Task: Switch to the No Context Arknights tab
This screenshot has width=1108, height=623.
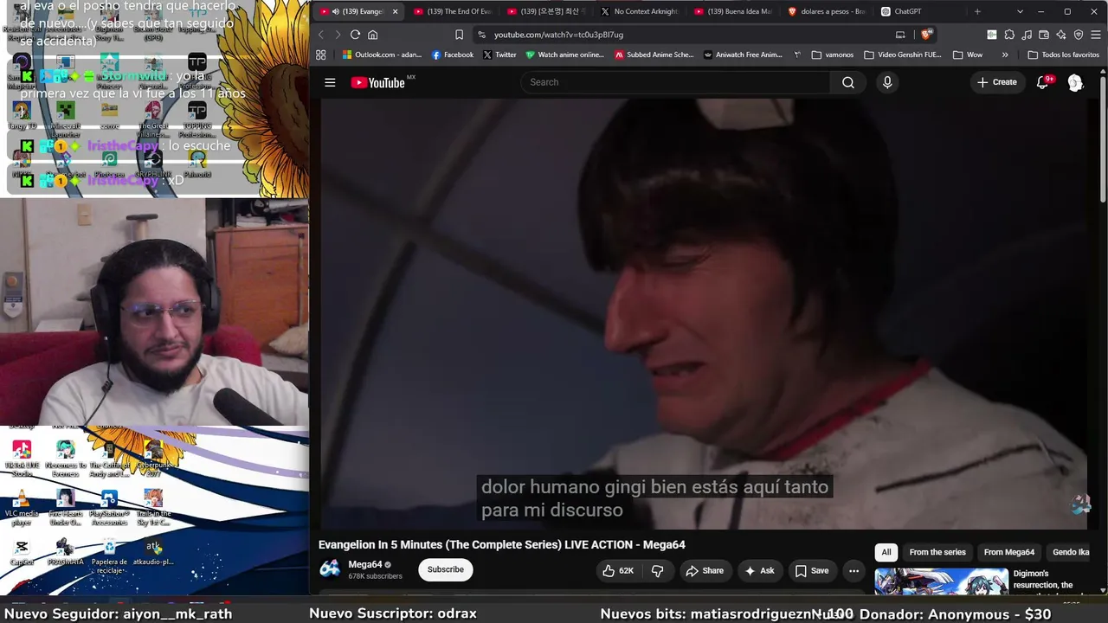Action: [x=639, y=11]
